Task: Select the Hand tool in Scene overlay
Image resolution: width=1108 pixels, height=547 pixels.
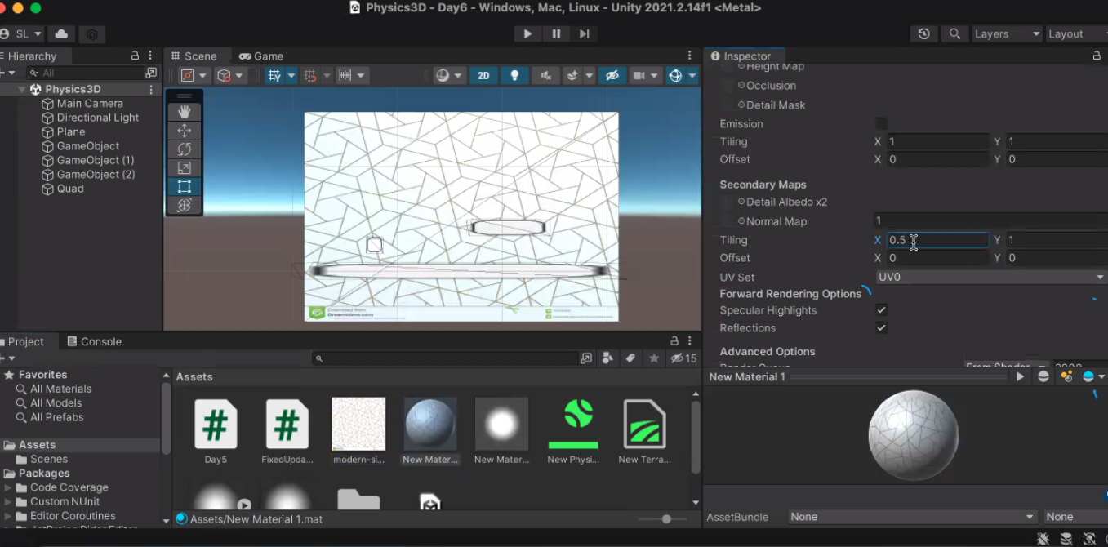Action: [184, 112]
